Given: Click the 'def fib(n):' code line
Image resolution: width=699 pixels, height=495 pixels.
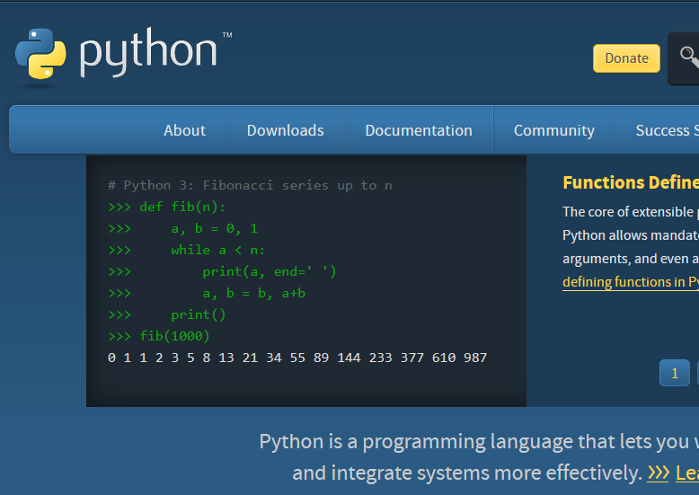Looking at the screenshot, I should (167, 207).
